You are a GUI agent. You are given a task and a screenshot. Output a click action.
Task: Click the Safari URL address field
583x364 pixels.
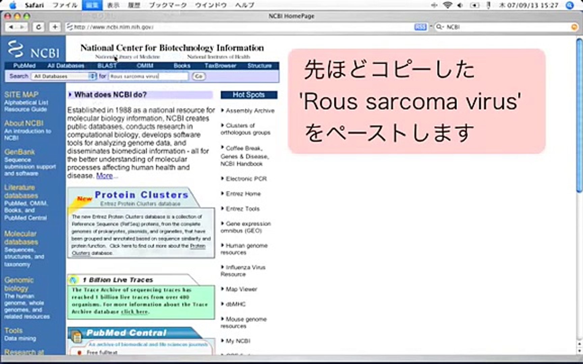pos(240,27)
